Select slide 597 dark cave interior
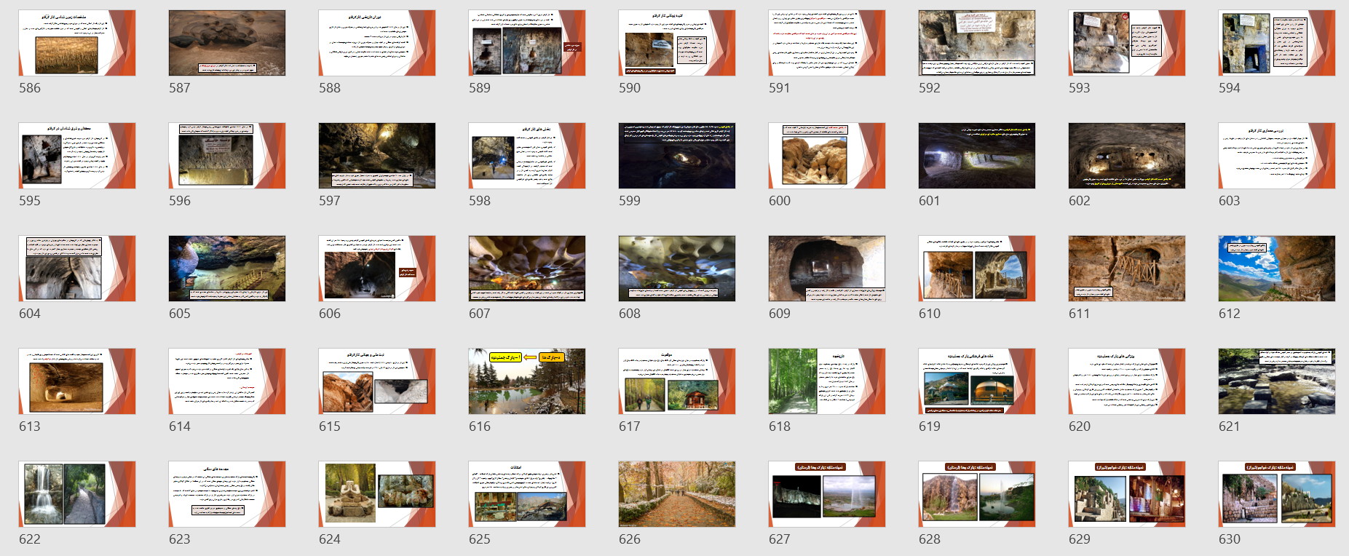Image resolution: width=1349 pixels, height=556 pixels. pyautogui.click(x=377, y=156)
